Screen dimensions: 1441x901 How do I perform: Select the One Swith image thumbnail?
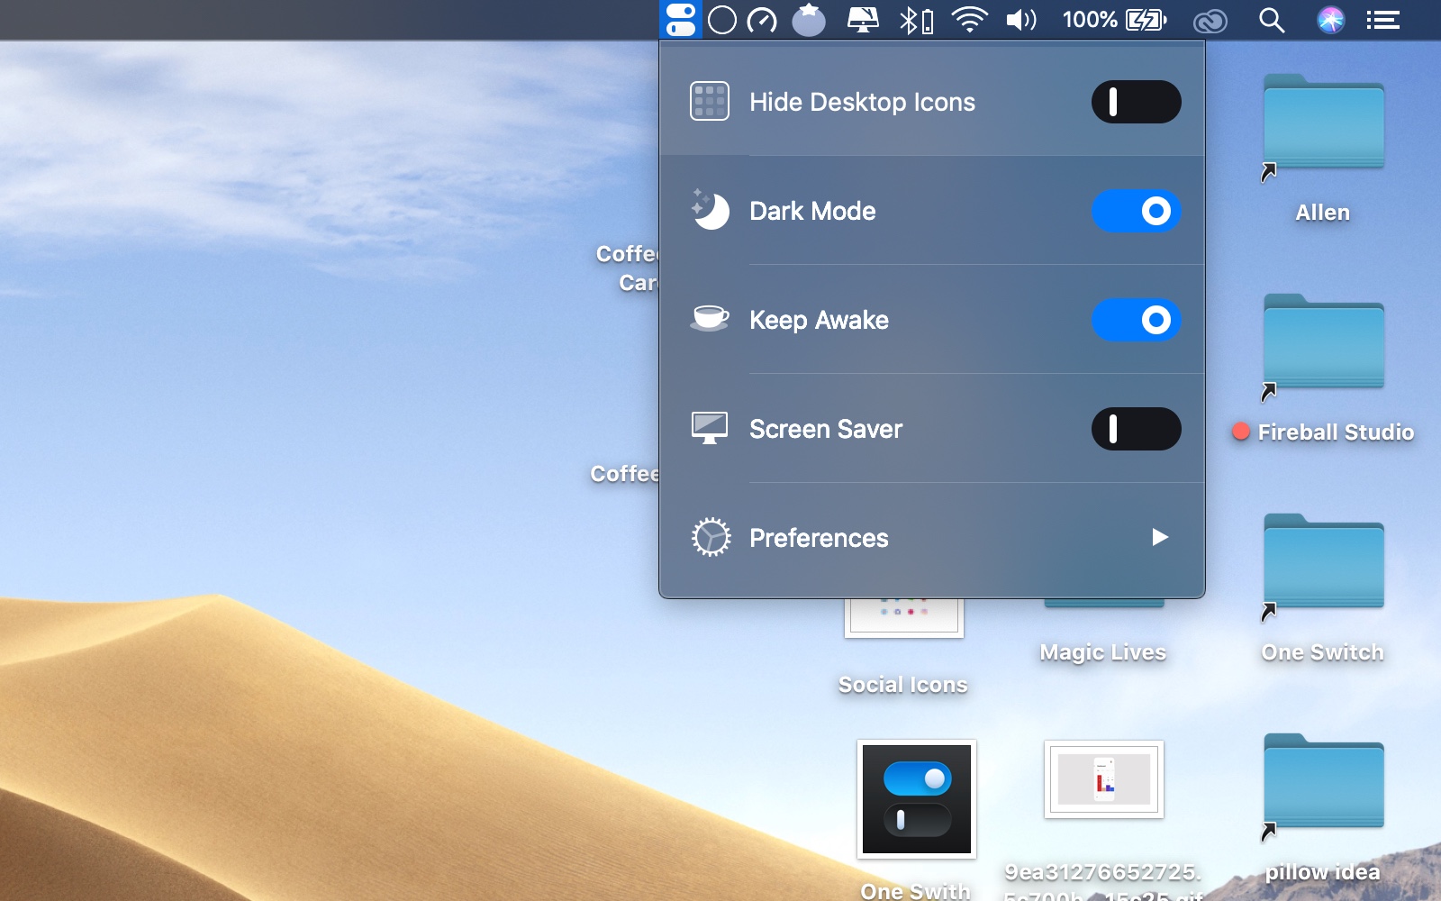point(916,799)
